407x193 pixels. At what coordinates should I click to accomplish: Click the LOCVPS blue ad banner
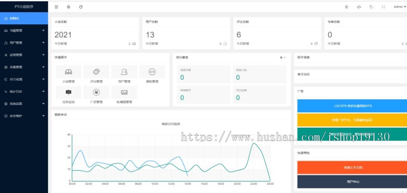(x=352, y=106)
